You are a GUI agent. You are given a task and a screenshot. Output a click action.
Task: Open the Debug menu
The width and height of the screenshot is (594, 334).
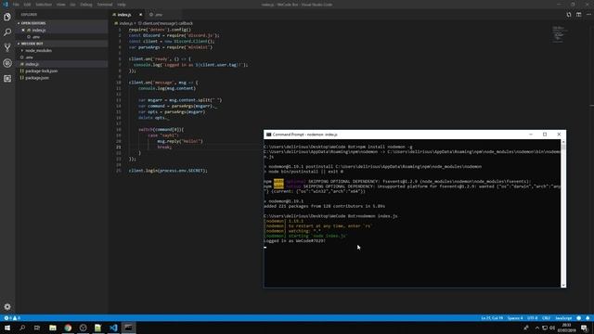coord(86,5)
